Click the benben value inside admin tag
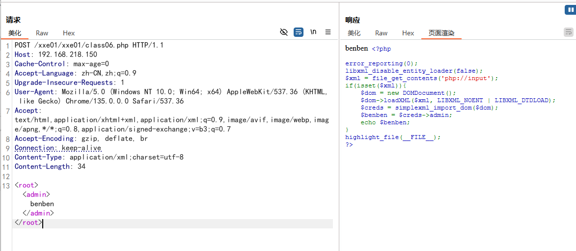576x251 pixels. pos(42,204)
